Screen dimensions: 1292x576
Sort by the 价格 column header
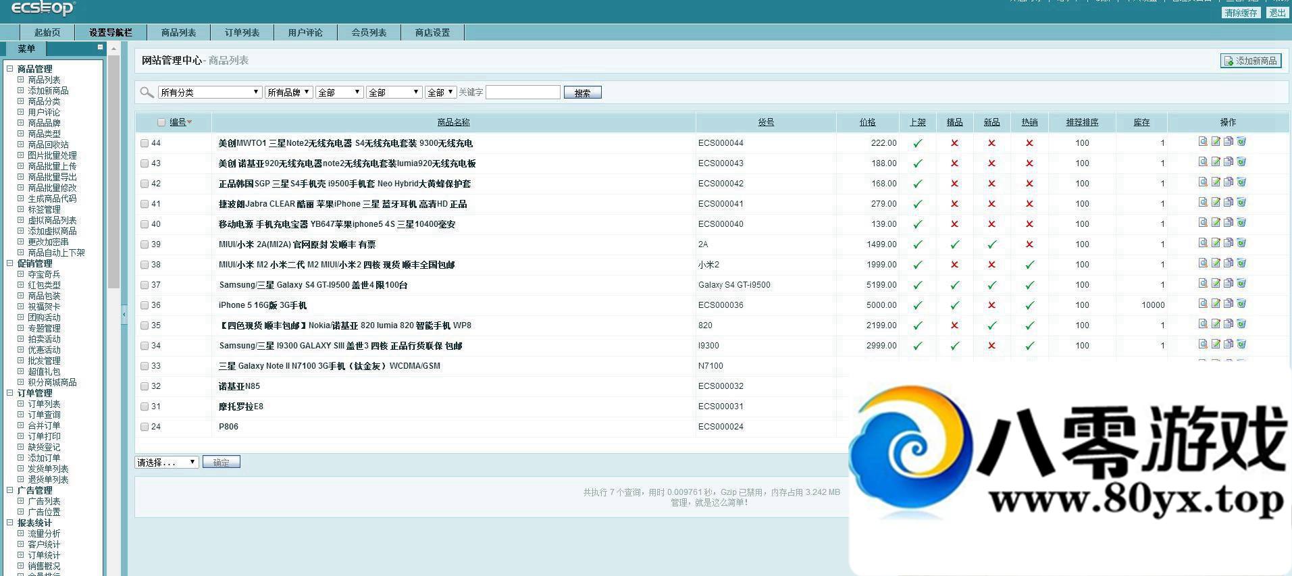coord(867,122)
